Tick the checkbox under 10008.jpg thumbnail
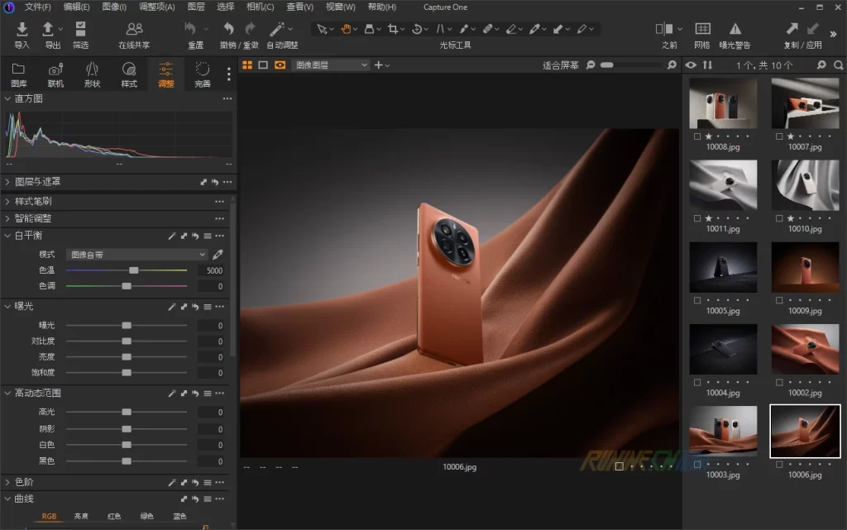Screen dimensions: 847x530 click(697, 136)
